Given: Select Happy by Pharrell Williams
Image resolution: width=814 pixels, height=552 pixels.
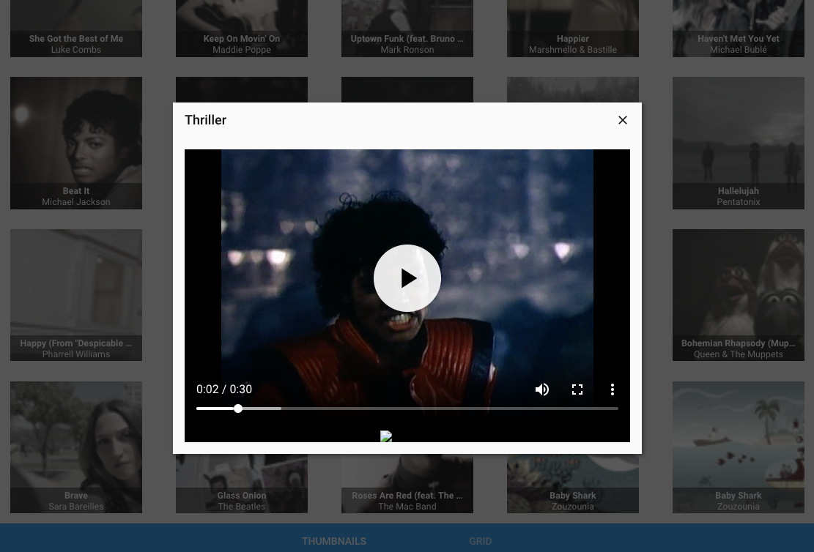Looking at the screenshot, I should coord(76,295).
